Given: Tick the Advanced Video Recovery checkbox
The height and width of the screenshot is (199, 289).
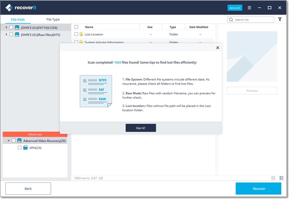Looking at the screenshot, I should click(x=13, y=141).
